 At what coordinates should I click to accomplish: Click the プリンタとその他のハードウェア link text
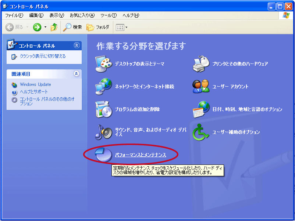[240, 64]
